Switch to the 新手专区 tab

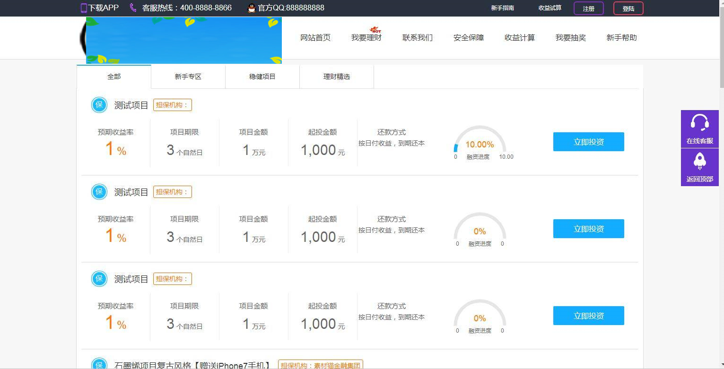click(x=188, y=76)
